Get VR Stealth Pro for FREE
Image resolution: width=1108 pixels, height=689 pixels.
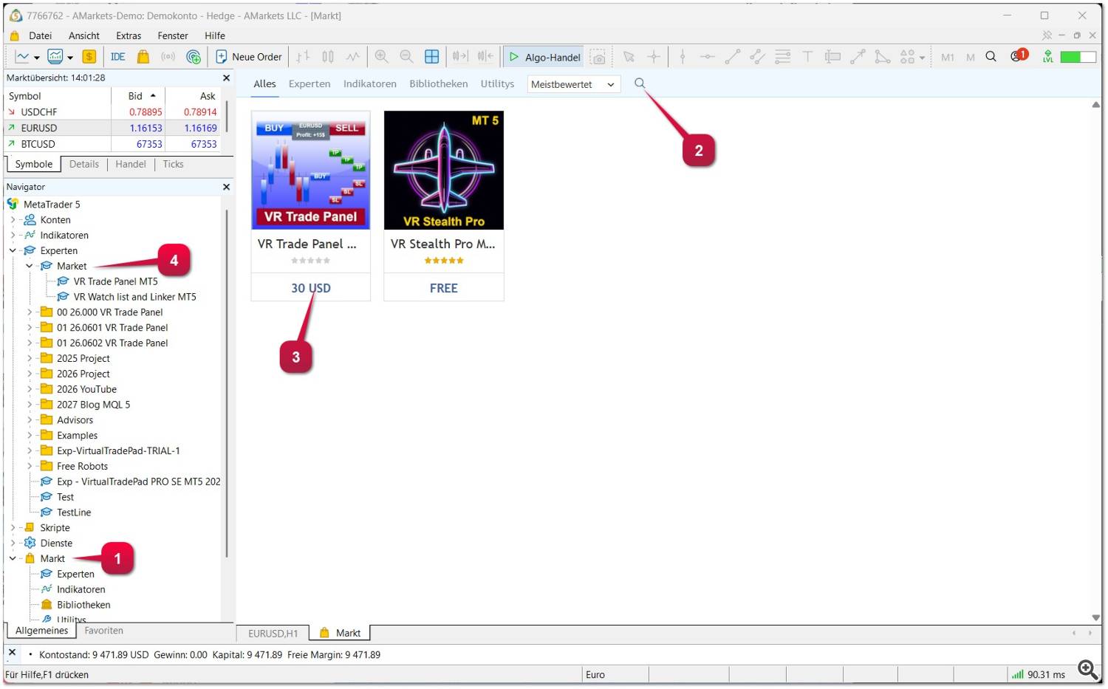click(444, 288)
